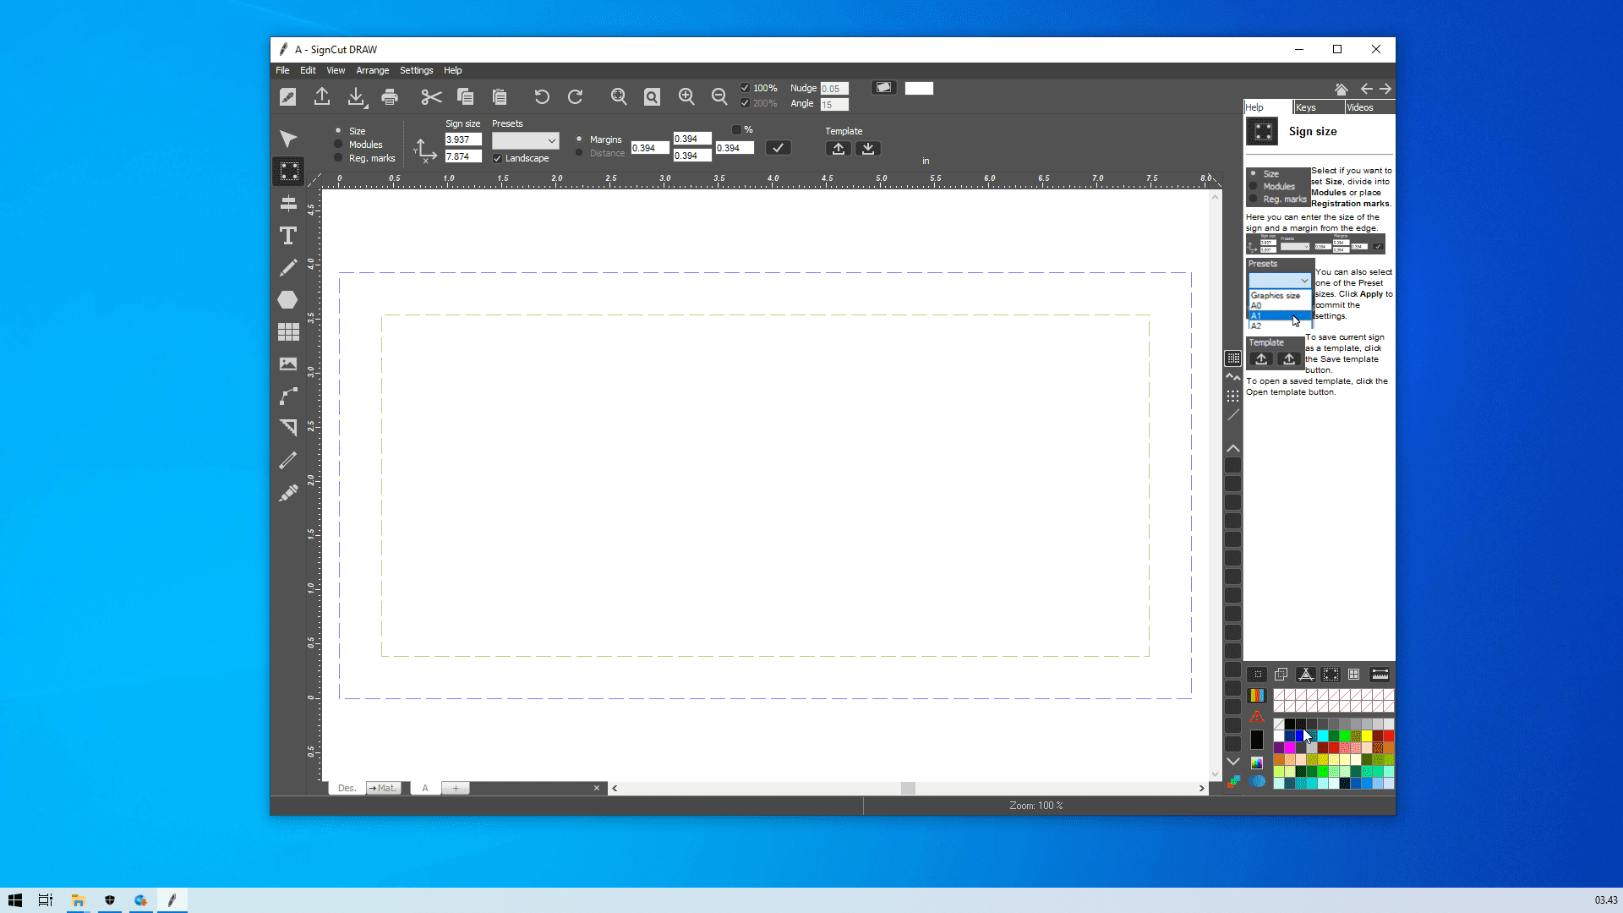Viewport: 1623px width, 913px height.
Task: Open the Presets dropdown
Action: [525, 141]
